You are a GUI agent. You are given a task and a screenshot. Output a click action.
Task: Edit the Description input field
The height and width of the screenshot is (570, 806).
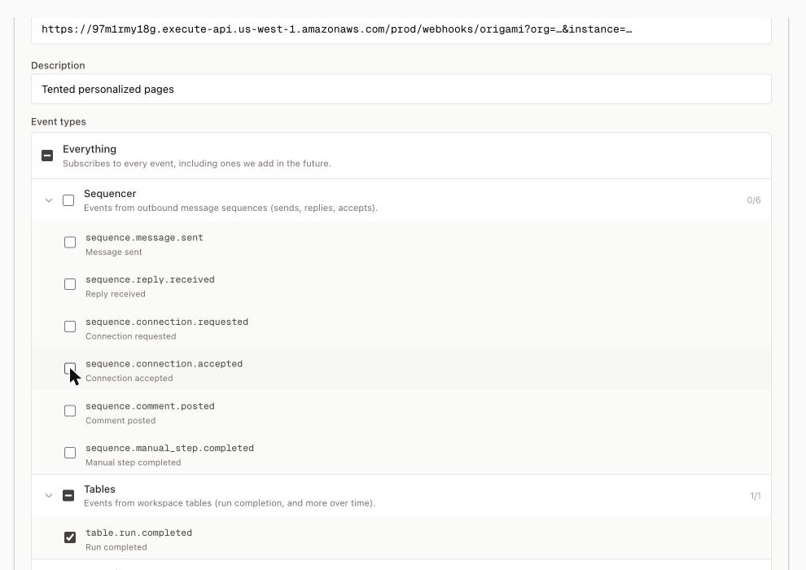(401, 89)
